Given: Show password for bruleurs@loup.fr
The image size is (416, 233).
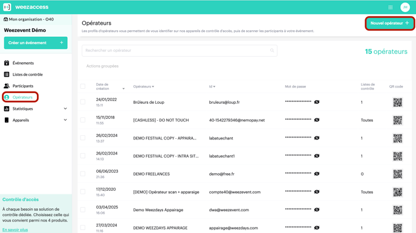Looking at the screenshot, I should point(317,102).
